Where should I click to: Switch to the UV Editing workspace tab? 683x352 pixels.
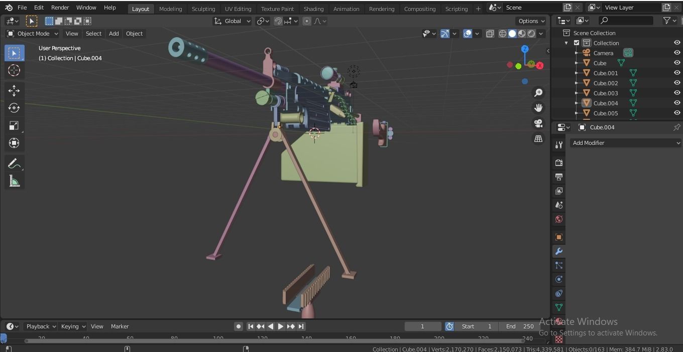(238, 9)
